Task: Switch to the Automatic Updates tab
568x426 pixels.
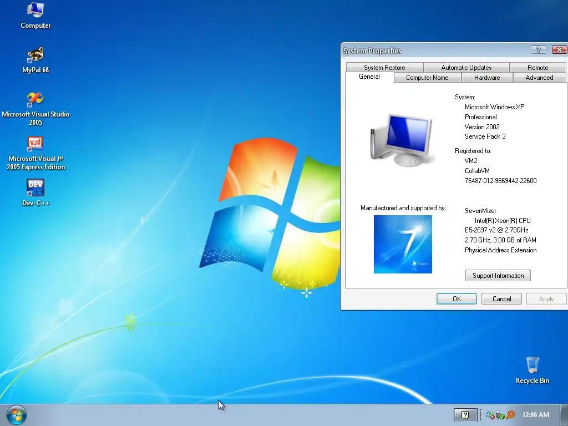Action: pos(466,67)
